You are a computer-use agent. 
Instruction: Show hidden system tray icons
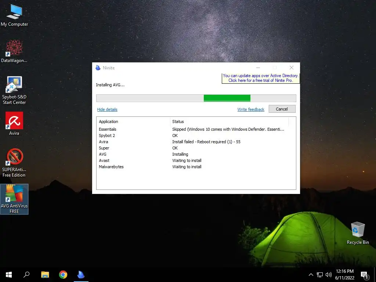(x=311, y=275)
